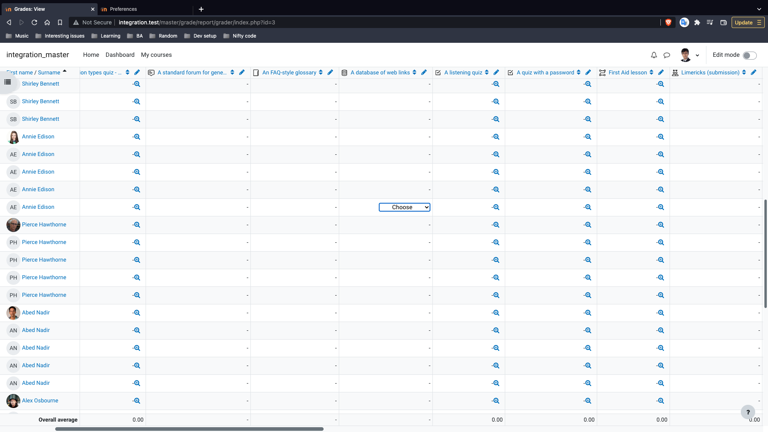Click the browser Update button
The width and height of the screenshot is (768, 432).
point(748,22)
